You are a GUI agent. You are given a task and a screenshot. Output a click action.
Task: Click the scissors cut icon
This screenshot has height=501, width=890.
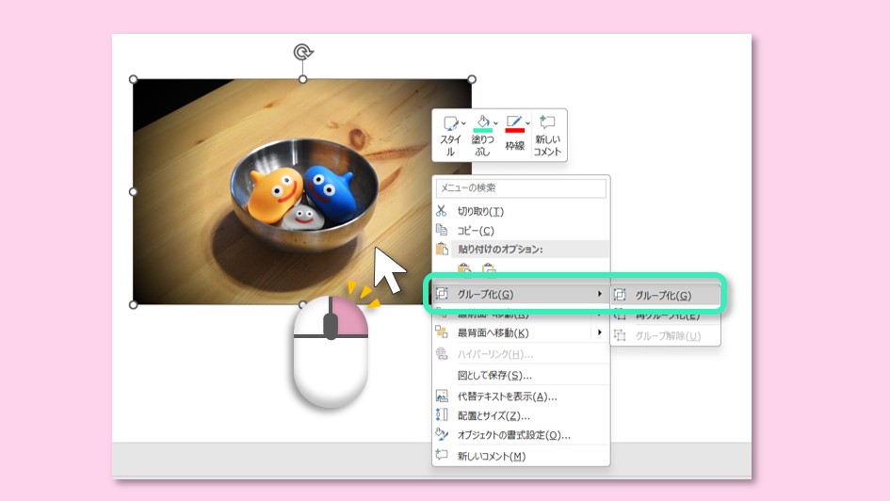click(441, 211)
